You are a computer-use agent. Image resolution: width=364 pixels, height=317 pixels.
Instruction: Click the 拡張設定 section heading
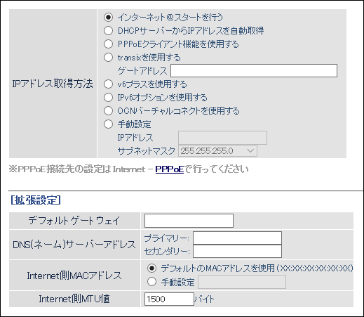pos(36,200)
